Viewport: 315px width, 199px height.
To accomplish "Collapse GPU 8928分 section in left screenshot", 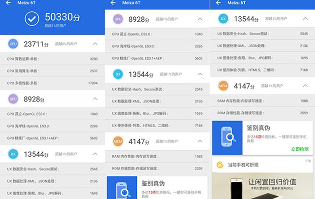I will click(x=95, y=99).
